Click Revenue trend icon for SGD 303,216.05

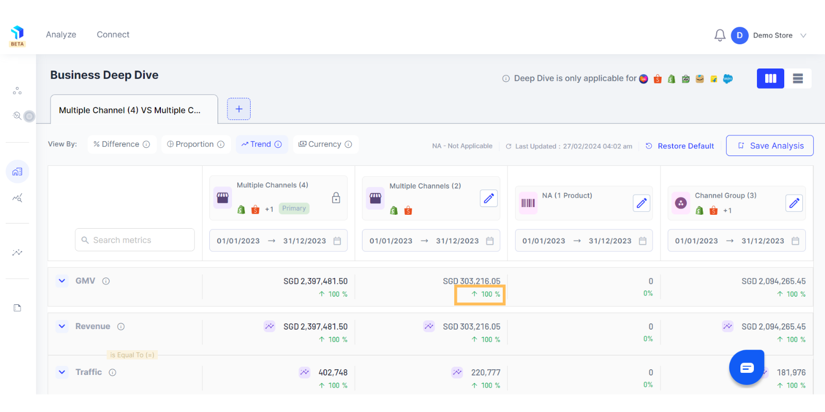429,326
